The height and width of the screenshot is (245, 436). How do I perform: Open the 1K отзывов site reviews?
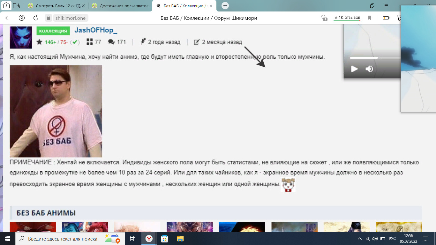347,18
